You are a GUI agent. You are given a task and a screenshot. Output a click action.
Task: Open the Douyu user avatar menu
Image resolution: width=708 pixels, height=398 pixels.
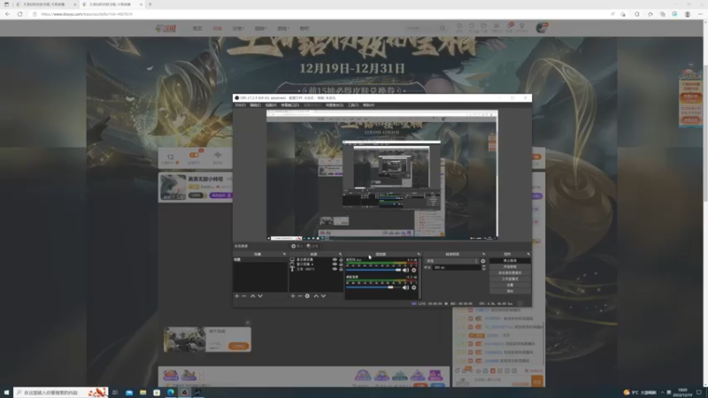(x=542, y=28)
